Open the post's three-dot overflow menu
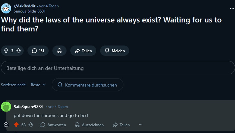Image resolution: width=235 pixels, height=133 pixels. pyautogui.click(x=232, y=8)
